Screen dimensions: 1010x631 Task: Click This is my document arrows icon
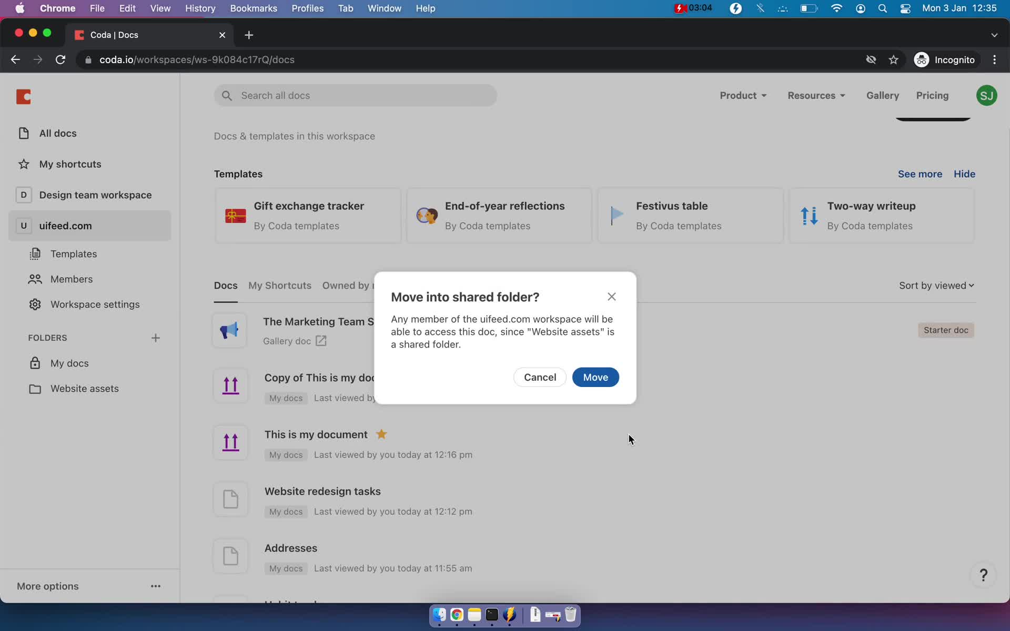(x=230, y=443)
